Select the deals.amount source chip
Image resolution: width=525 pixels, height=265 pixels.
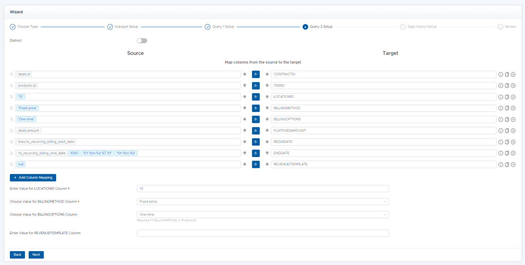[x=29, y=131]
